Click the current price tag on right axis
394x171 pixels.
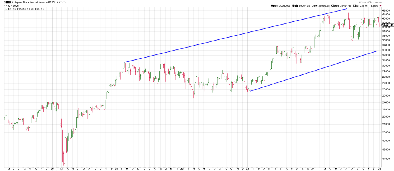[387, 25]
